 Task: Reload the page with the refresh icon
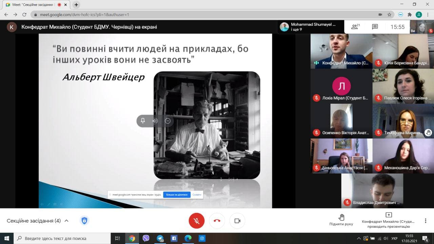coord(24,15)
